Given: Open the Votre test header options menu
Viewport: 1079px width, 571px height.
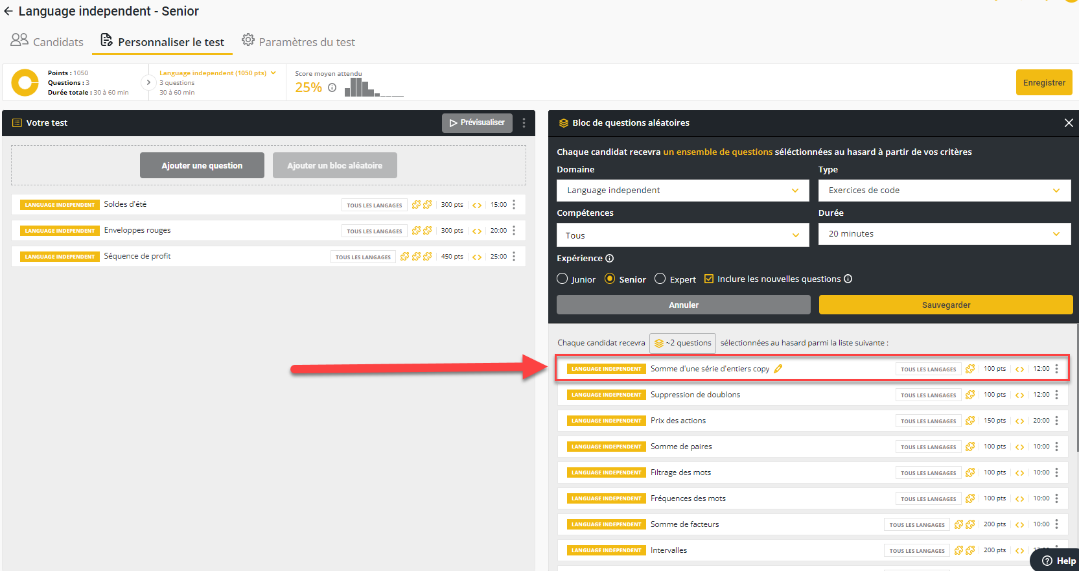Looking at the screenshot, I should tap(524, 123).
